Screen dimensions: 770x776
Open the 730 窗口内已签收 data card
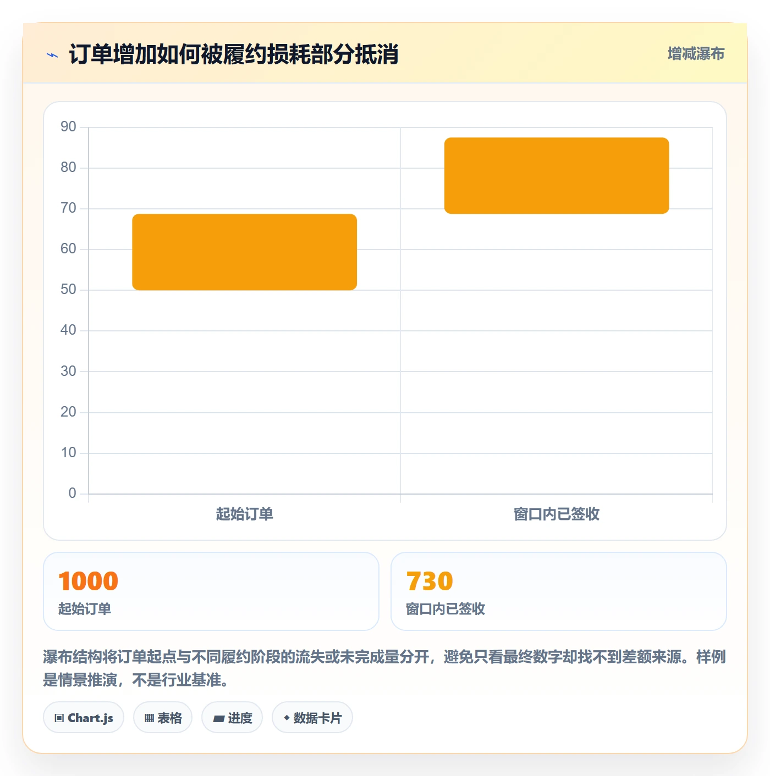(x=559, y=591)
